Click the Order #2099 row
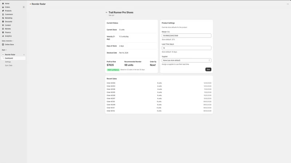The height and width of the screenshot is (163, 291). pos(159,105)
